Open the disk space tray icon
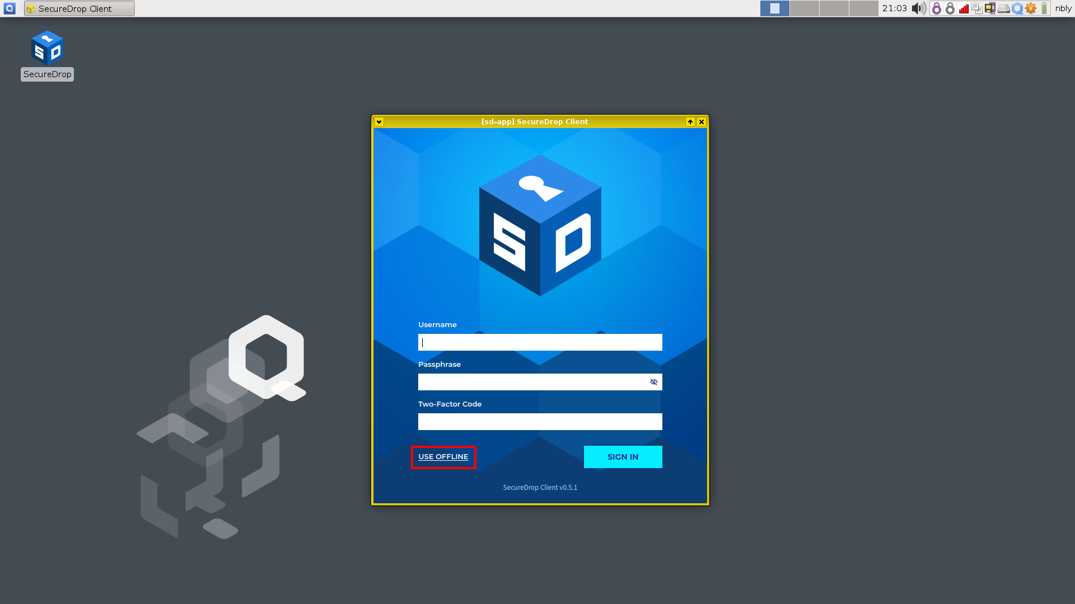 [x=1004, y=8]
